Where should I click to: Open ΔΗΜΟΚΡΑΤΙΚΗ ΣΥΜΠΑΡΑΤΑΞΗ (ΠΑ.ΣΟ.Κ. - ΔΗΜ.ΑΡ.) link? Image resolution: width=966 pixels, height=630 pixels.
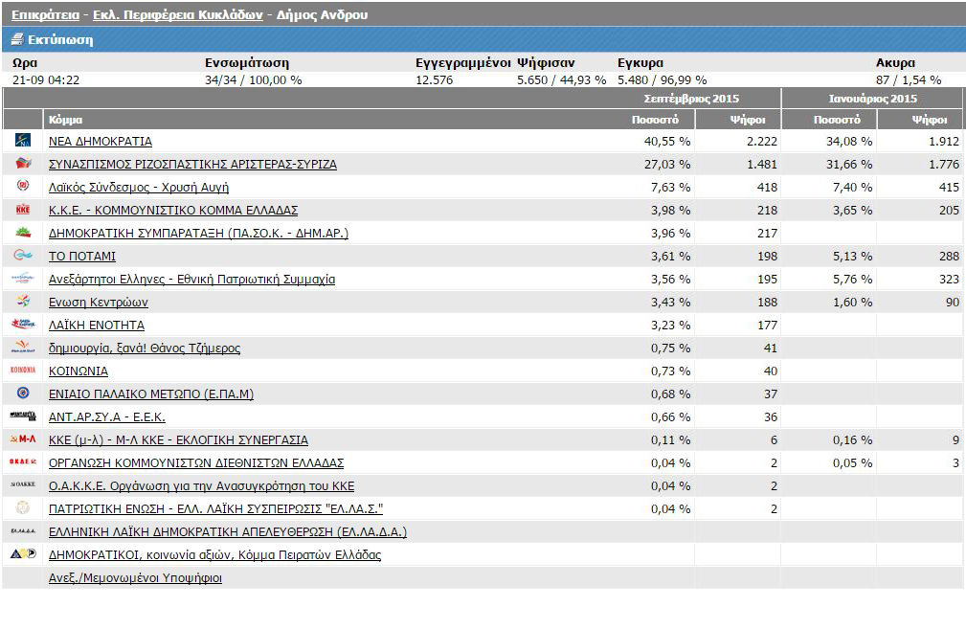pos(198,234)
